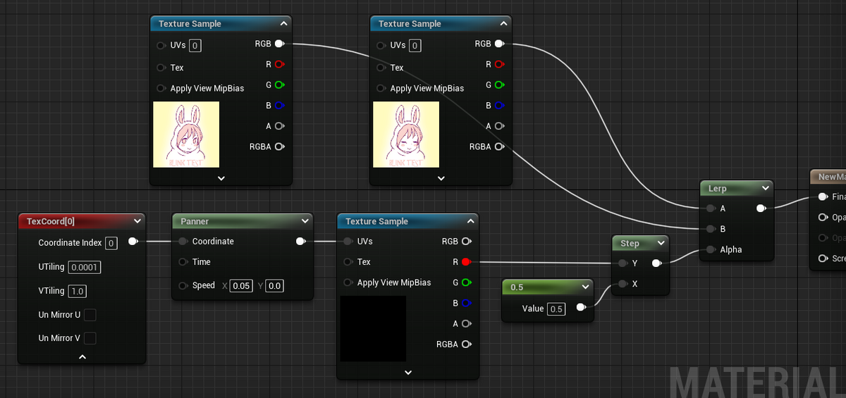Click Tex input pin of second Texture Sample
846x398 pixels.
381,68
